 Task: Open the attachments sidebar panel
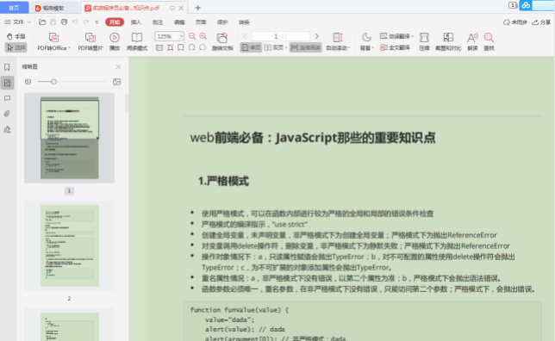[7, 114]
